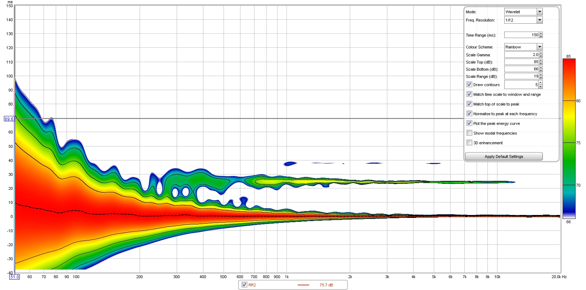Click the red RR2 line sample in legend
The width and height of the screenshot is (586, 290).
coord(303,285)
